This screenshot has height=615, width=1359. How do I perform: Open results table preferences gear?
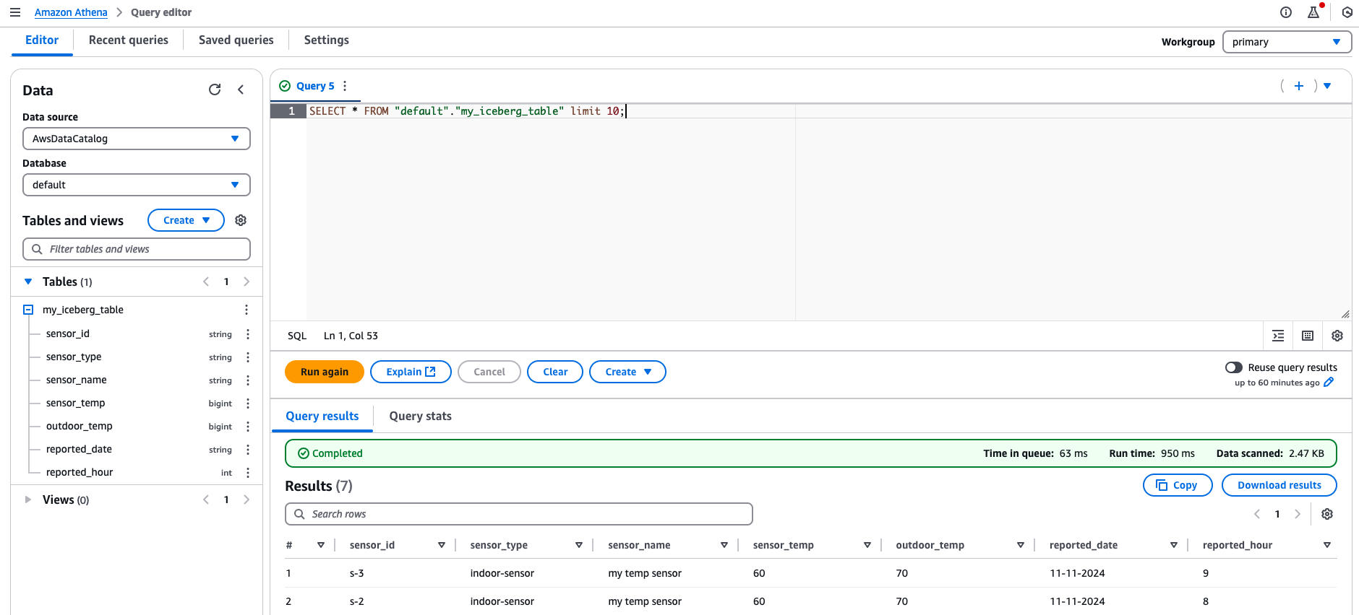click(x=1327, y=514)
